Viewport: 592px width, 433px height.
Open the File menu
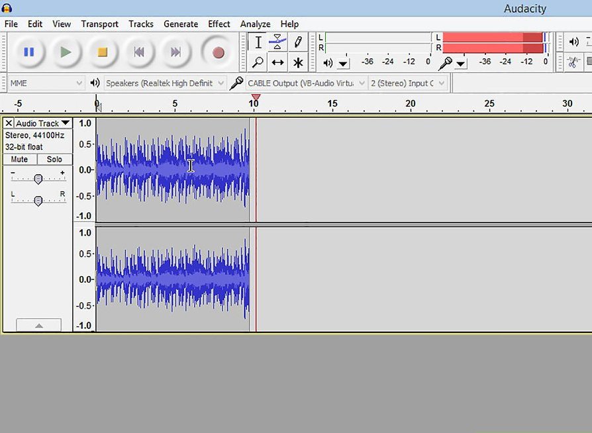coord(11,24)
